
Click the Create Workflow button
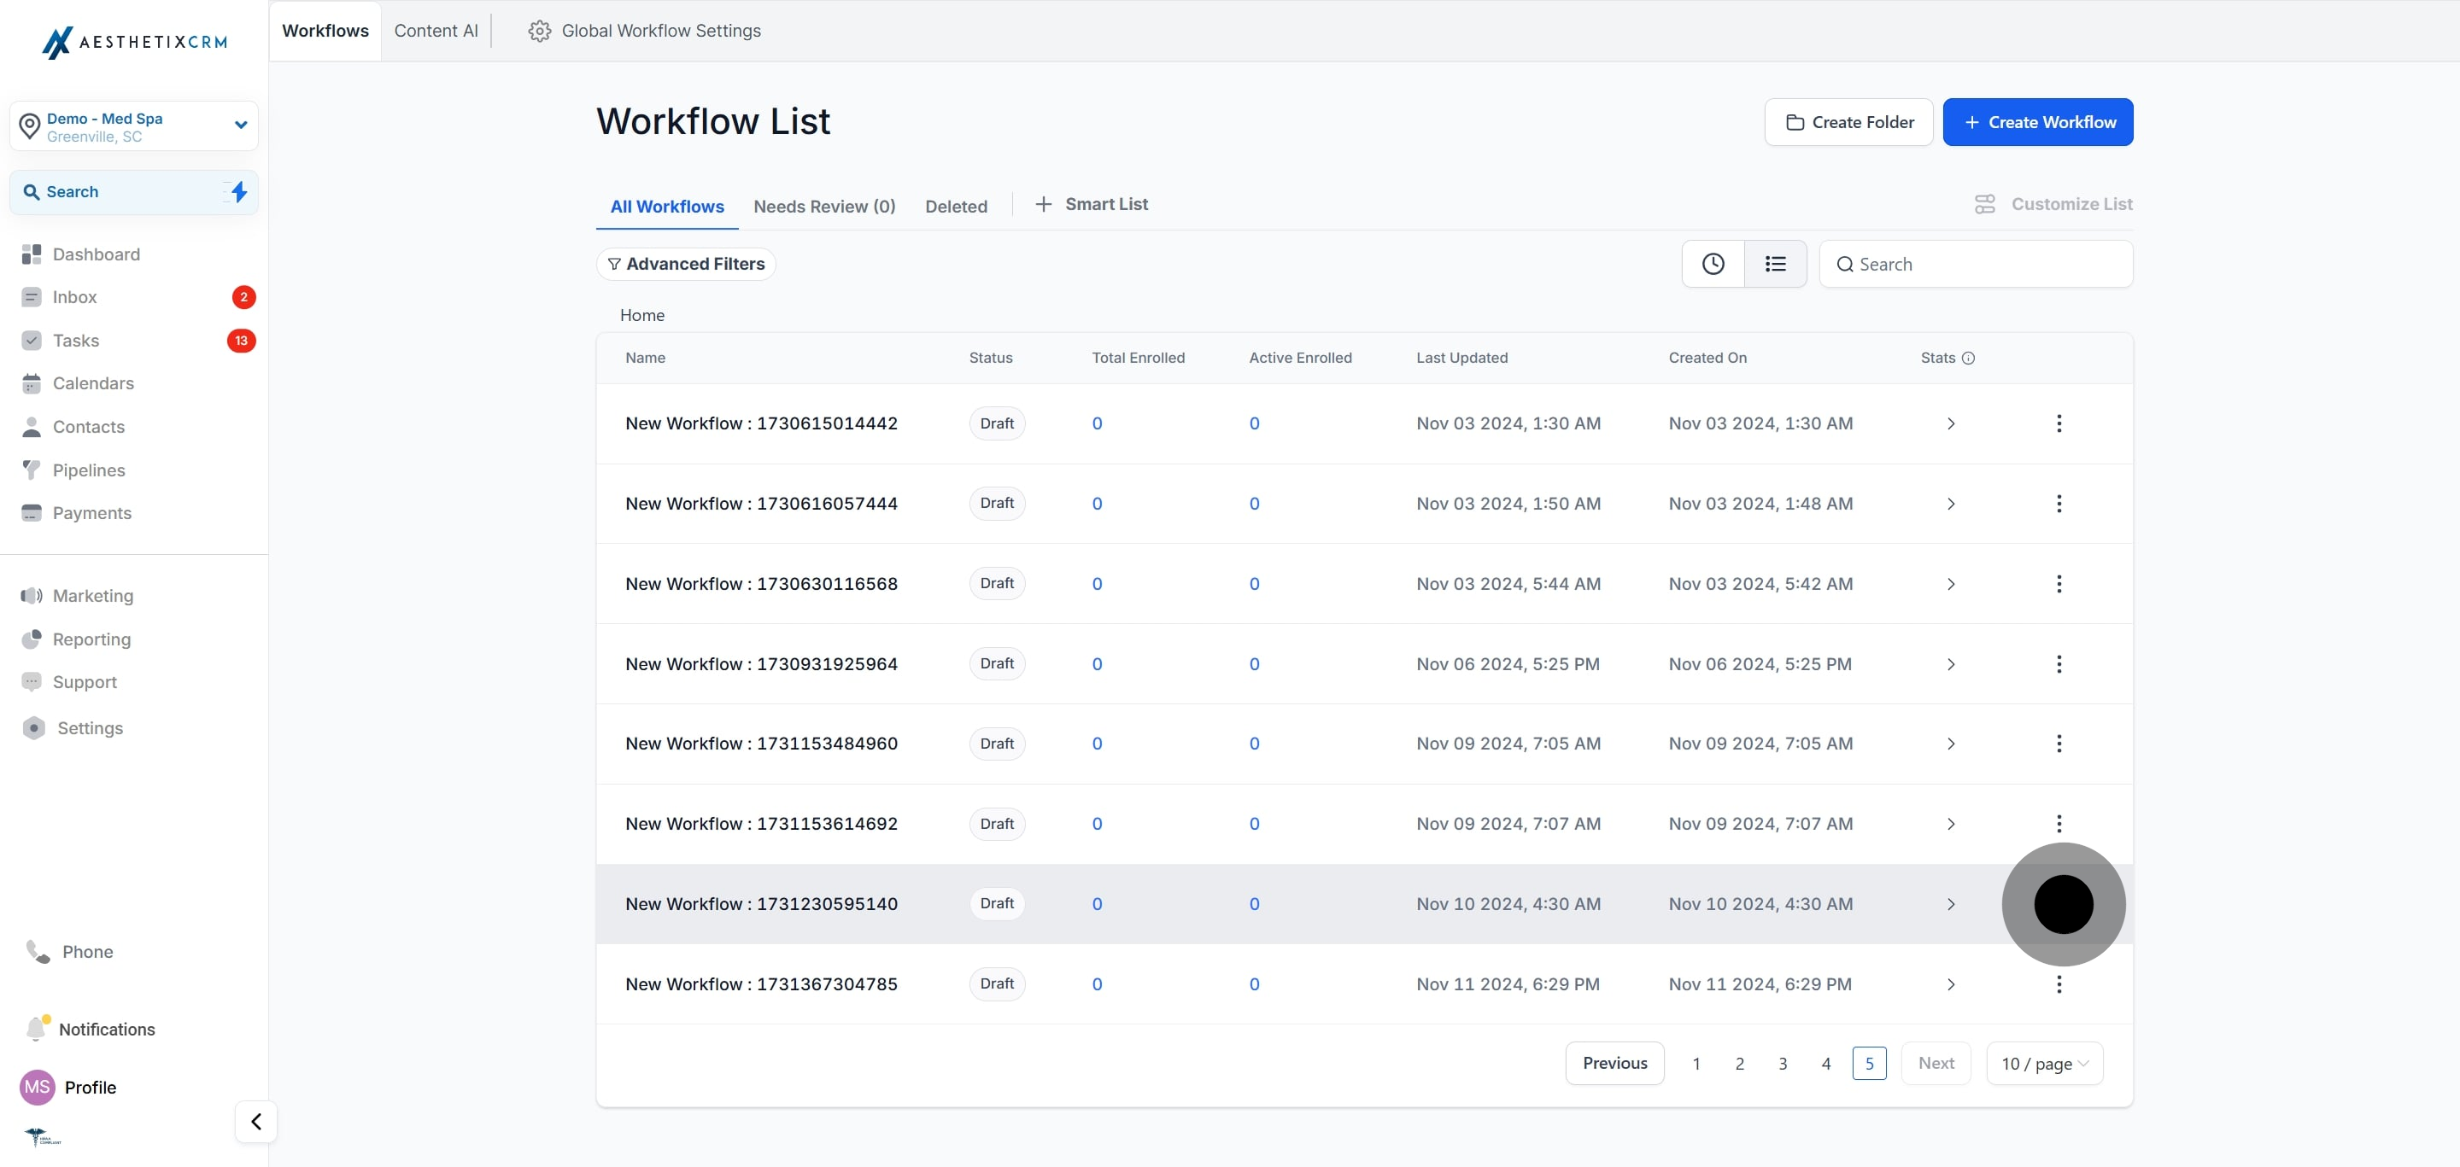coord(2037,122)
